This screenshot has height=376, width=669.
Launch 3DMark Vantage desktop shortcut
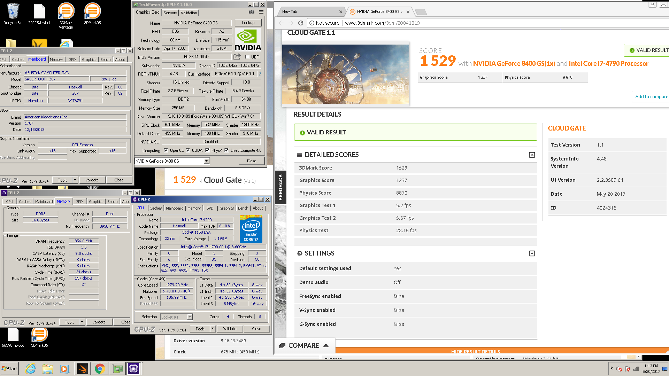pyautogui.click(x=66, y=16)
